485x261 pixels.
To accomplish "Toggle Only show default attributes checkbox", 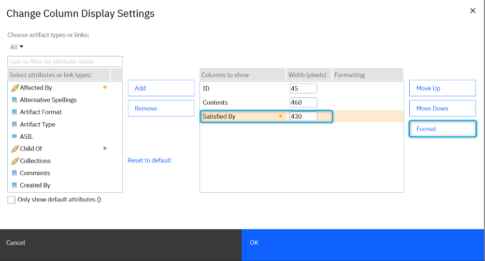I will coord(11,200).
